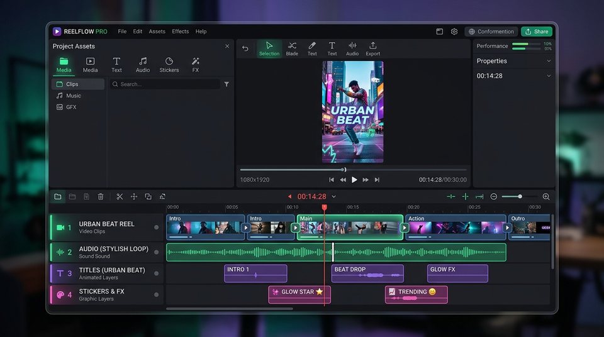Click the preview scrubber progress bar

click(x=353, y=170)
